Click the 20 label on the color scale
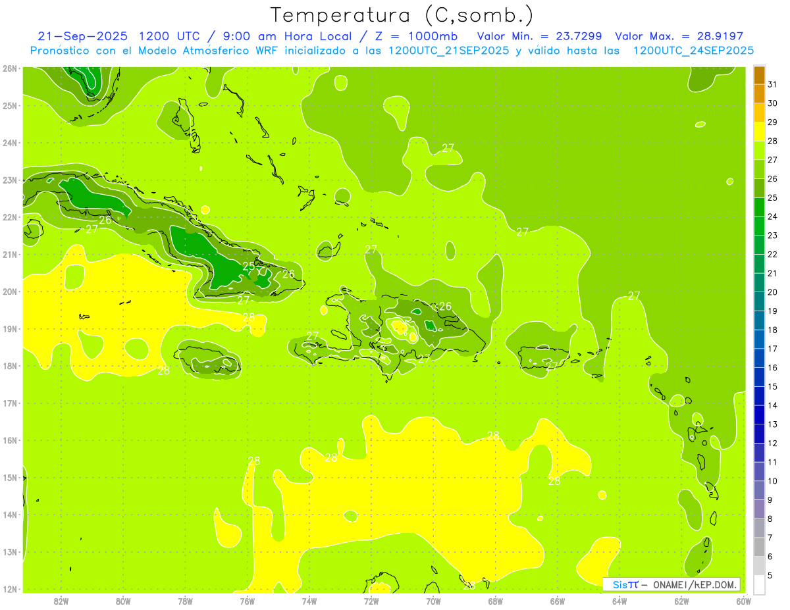 [772, 292]
